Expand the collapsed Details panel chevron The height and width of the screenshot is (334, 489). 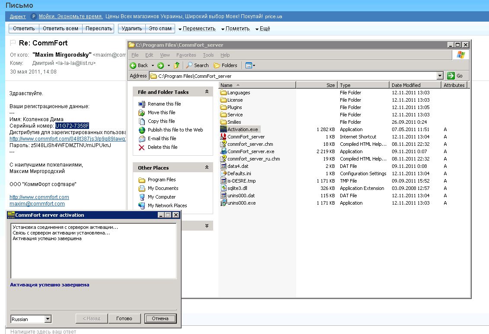tap(207, 225)
